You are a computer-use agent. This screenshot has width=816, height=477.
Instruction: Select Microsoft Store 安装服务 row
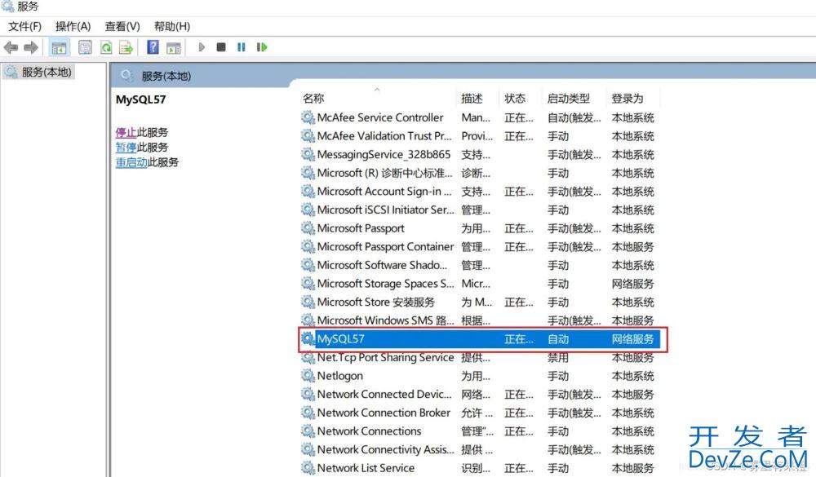pos(479,302)
